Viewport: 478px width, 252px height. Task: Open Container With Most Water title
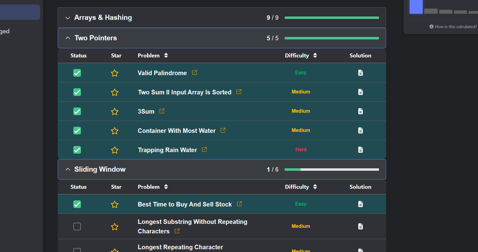click(x=176, y=131)
